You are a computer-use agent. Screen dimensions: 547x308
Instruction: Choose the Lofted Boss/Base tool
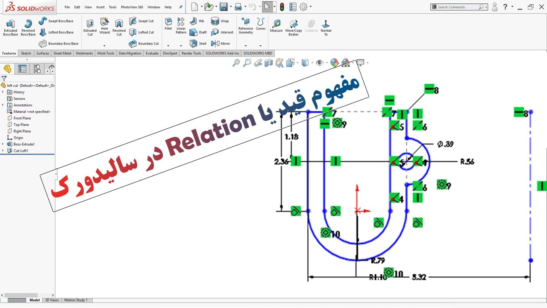[x=56, y=32]
